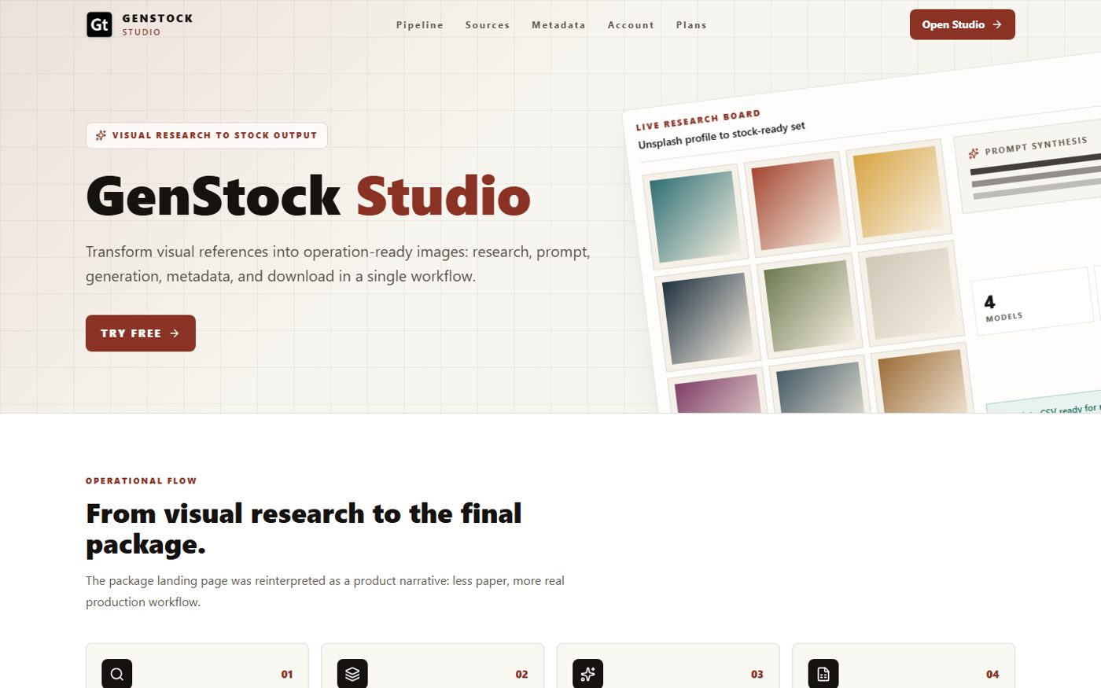Choose the golden yellow gradient swatch
Image resolution: width=1101 pixels, height=688 pixels.
pos(899,191)
